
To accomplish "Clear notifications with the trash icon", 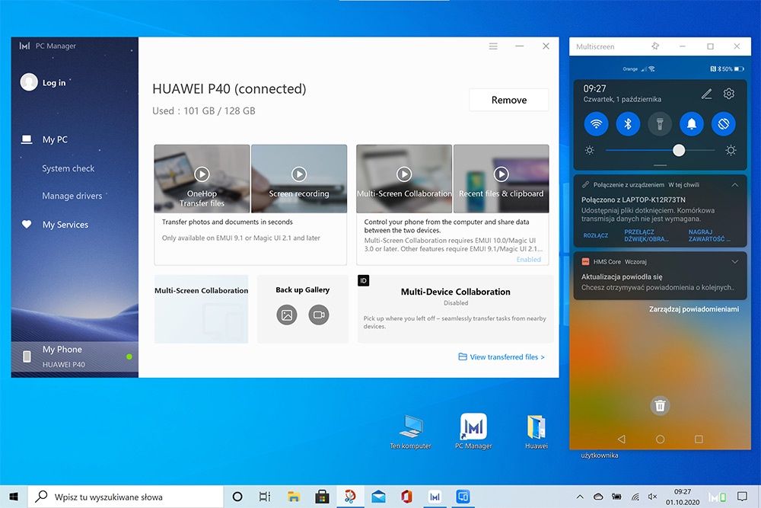I will [x=660, y=405].
